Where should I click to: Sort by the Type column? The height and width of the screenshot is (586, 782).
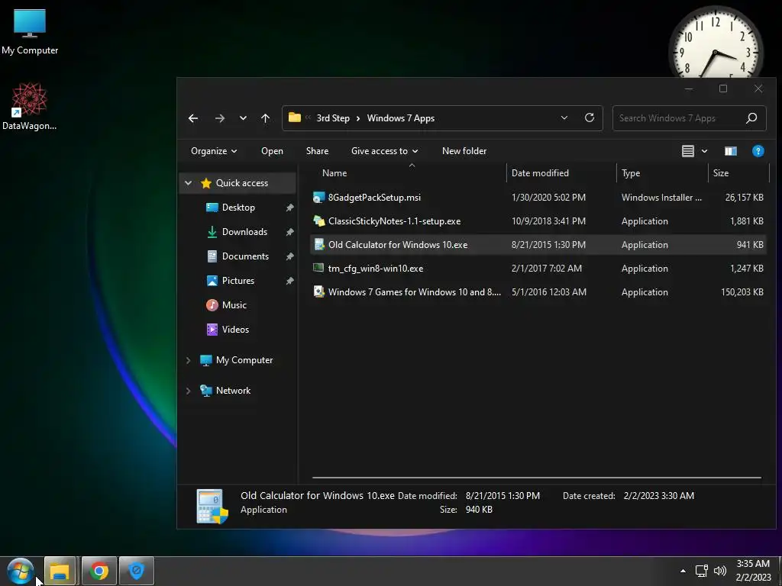[x=630, y=173]
